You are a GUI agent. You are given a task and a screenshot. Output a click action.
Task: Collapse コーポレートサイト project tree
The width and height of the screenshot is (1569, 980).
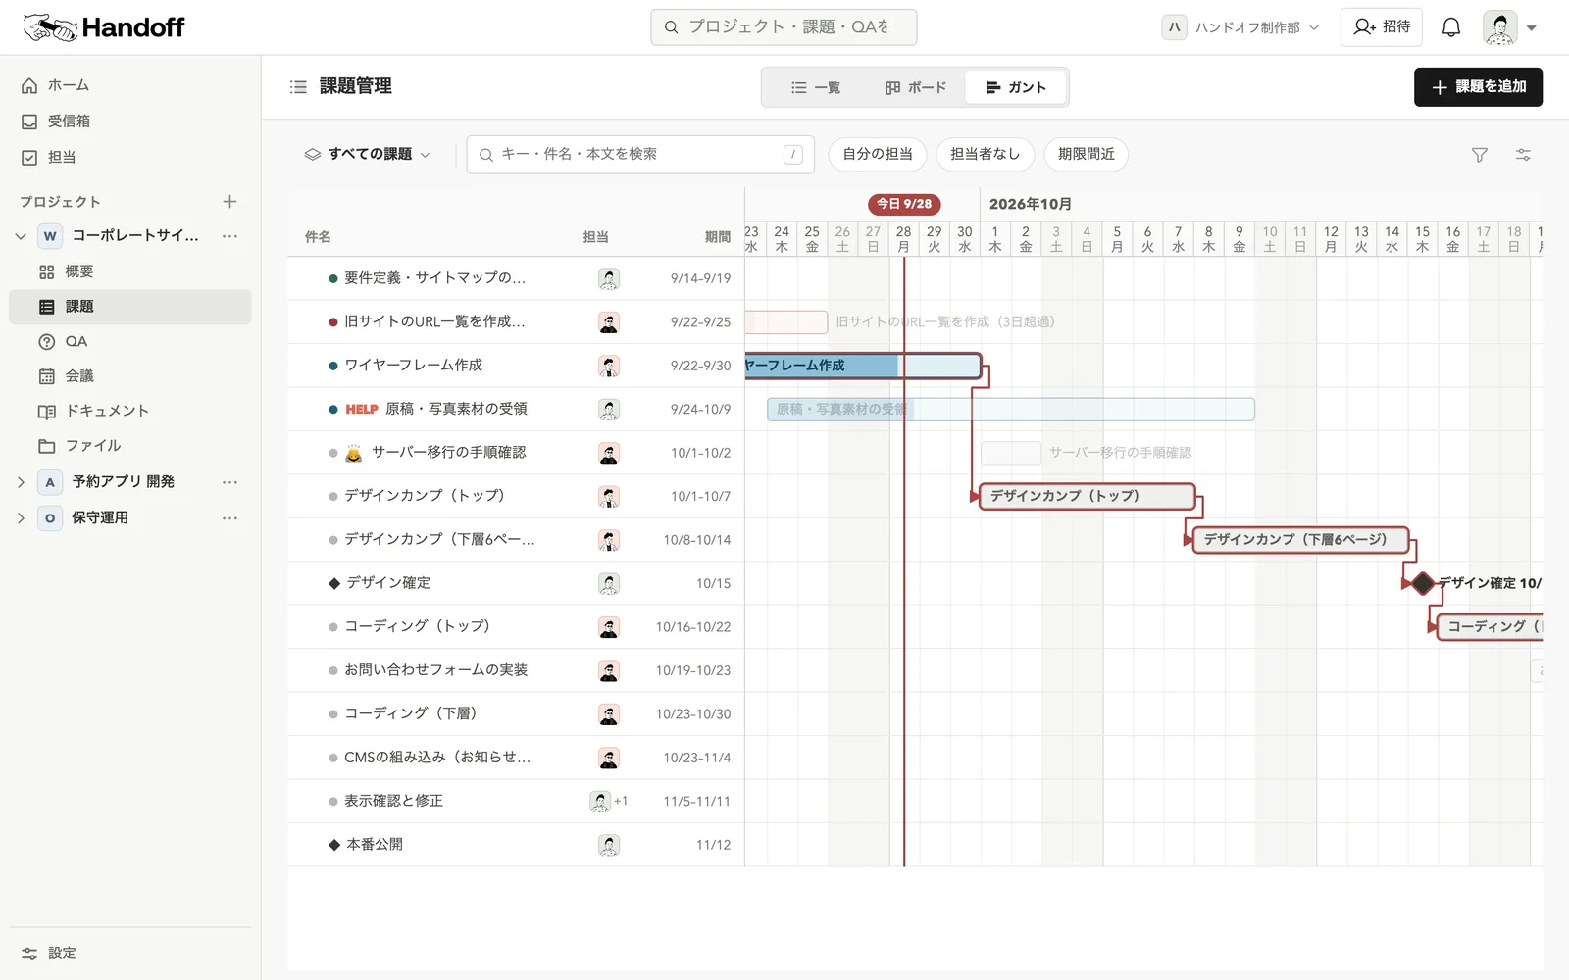coord(21,236)
